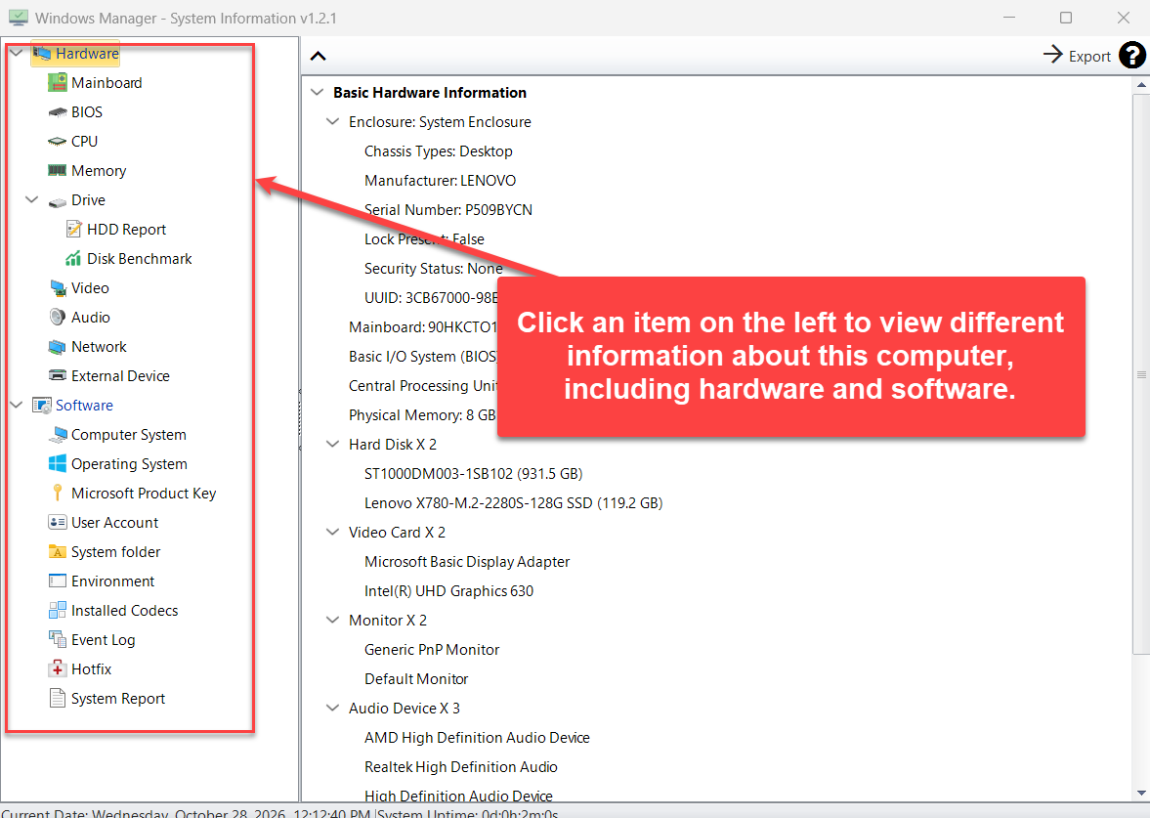Open the HDD Report entry

tap(126, 230)
